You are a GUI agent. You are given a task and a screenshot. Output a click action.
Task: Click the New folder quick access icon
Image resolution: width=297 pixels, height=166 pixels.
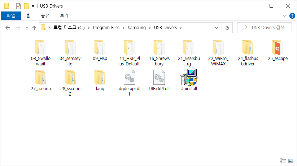pyautogui.click(x=26, y=6)
